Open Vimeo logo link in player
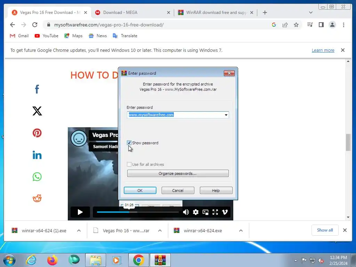This screenshot has height=267, width=356. pyautogui.click(x=225, y=212)
